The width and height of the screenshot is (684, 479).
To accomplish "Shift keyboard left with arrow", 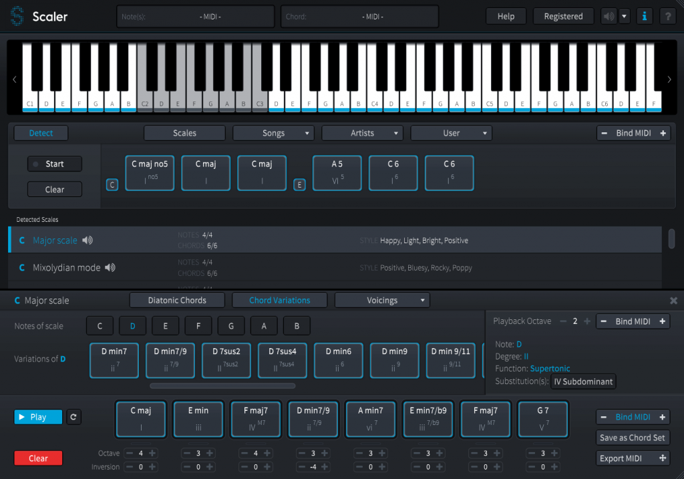I will click(x=15, y=79).
